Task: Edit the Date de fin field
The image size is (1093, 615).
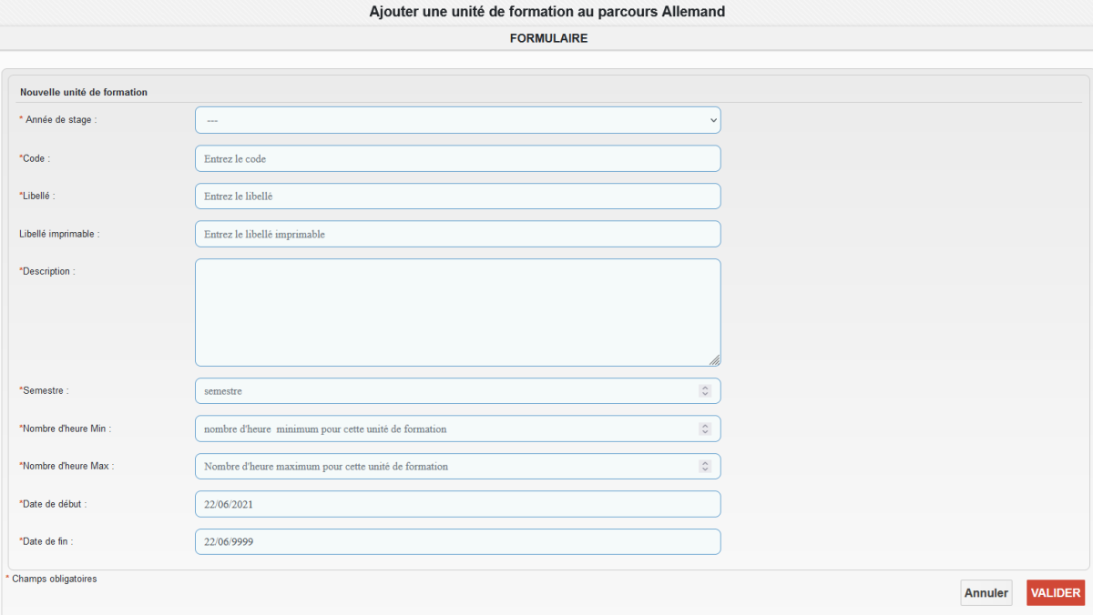Action: 455,542
